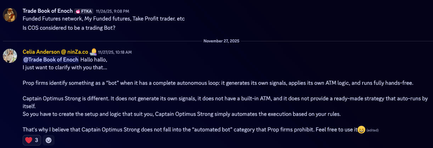This screenshot has height=148, width=433.
Task: Click the November 27, 2025 date divider
Action: 221,41
